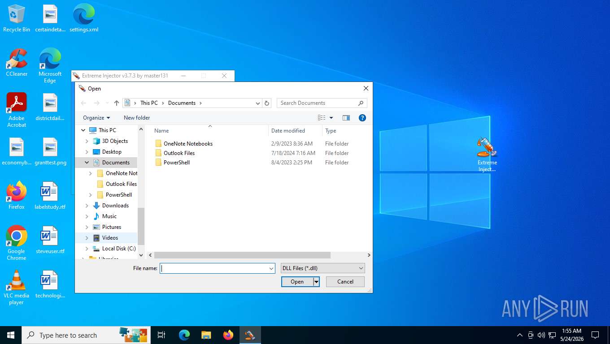The width and height of the screenshot is (610, 344).
Task: Open the dialog Help button
Action: tap(362, 118)
